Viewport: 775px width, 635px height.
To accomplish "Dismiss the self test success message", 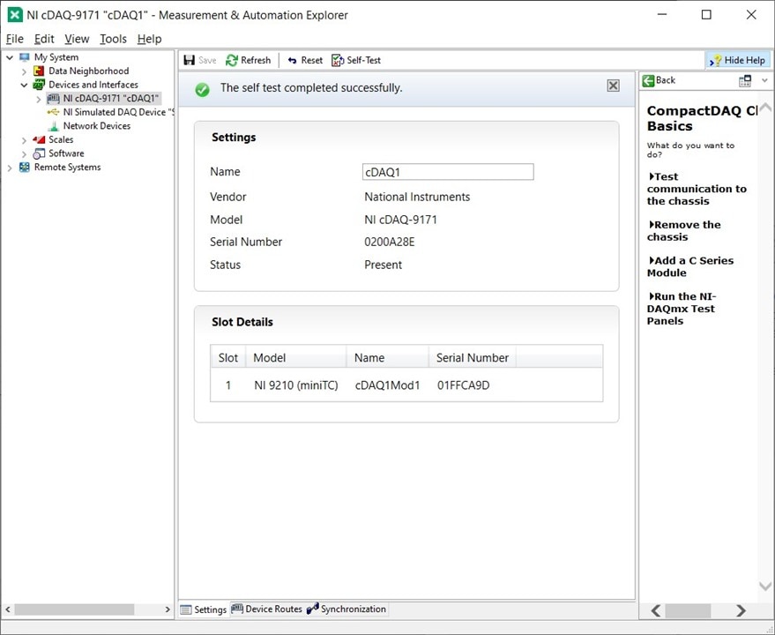I will coord(613,86).
